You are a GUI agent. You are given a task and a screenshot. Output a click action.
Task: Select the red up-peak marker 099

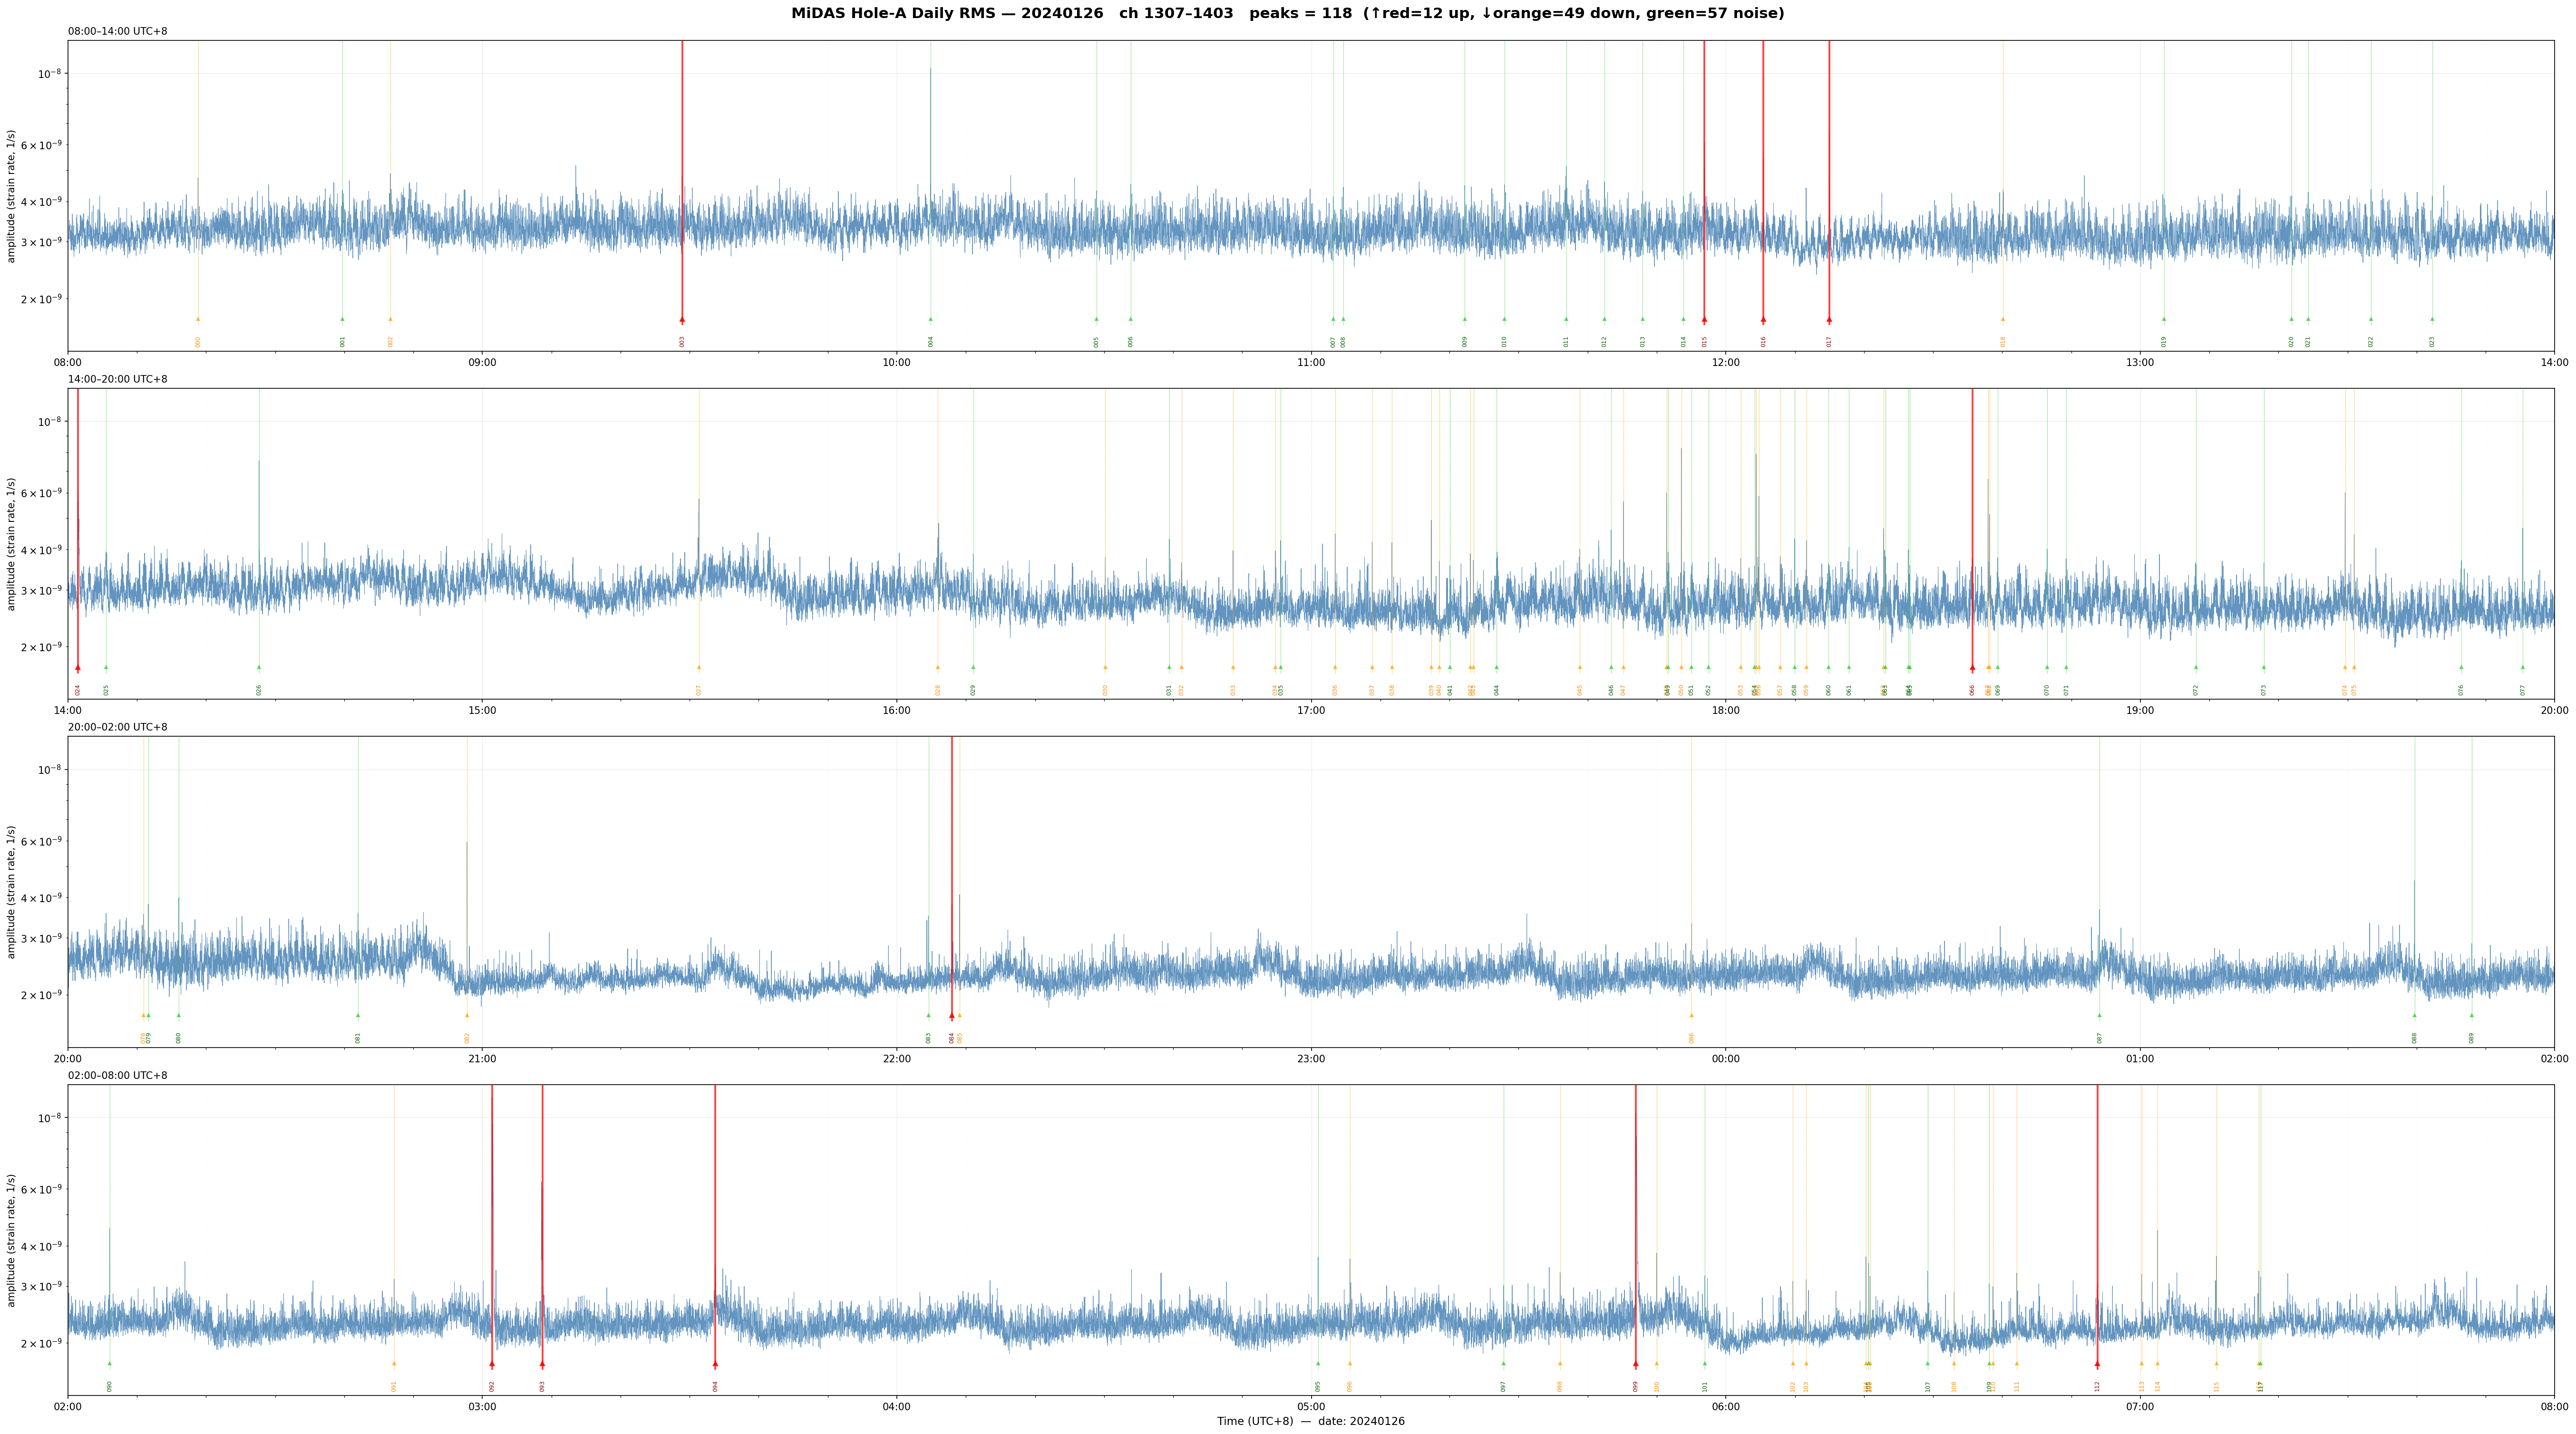(1636, 1363)
